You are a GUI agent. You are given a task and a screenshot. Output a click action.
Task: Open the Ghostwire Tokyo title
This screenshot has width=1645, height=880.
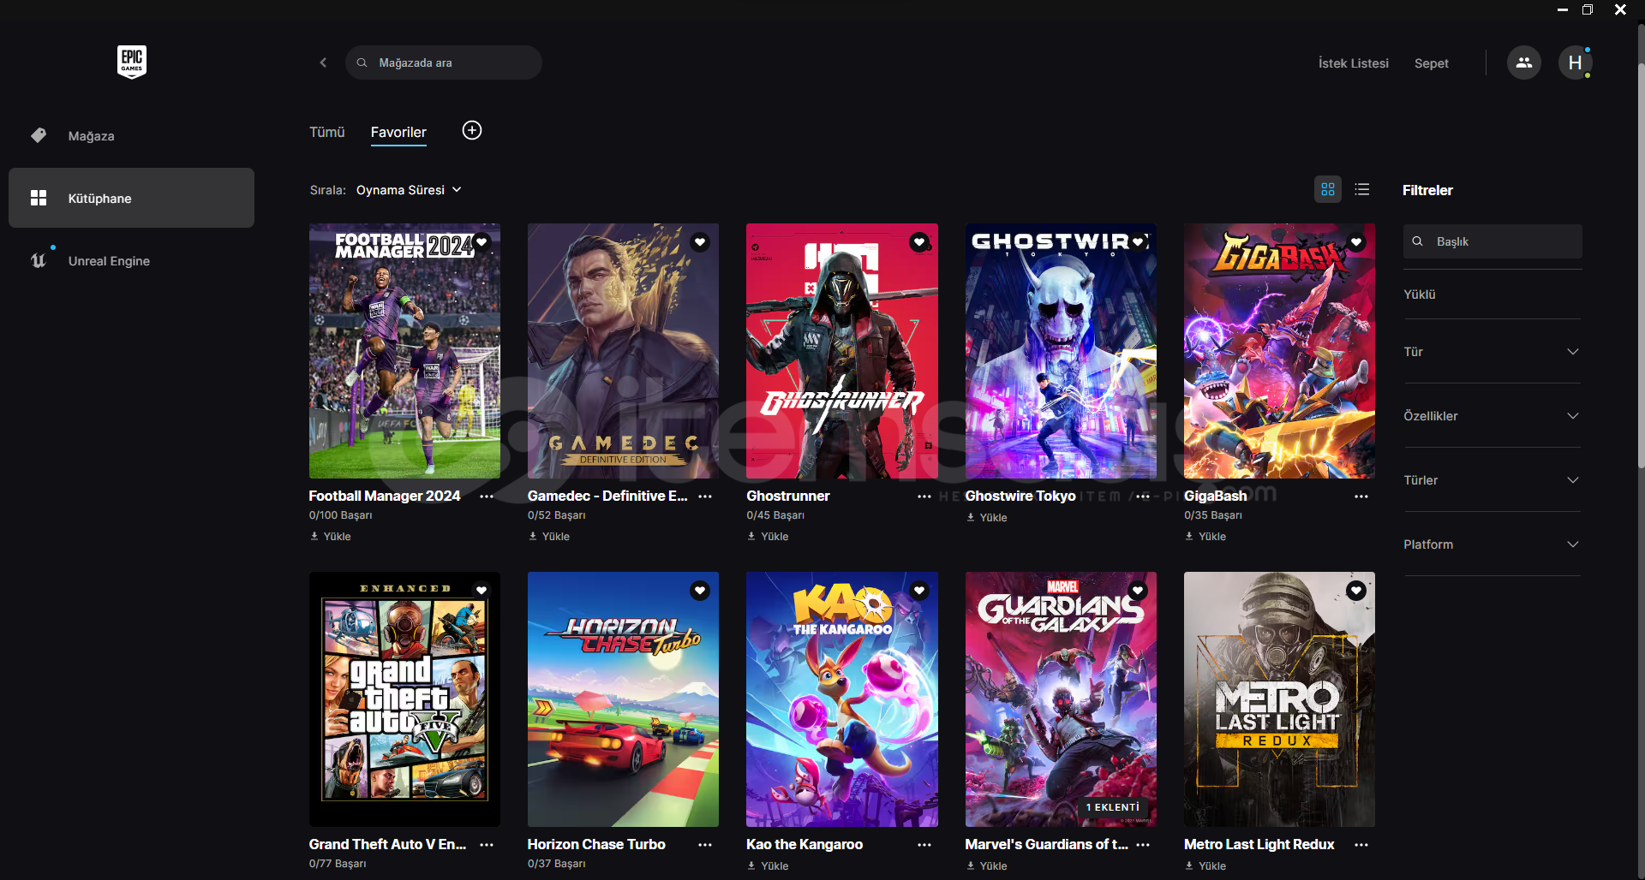[1020, 496]
